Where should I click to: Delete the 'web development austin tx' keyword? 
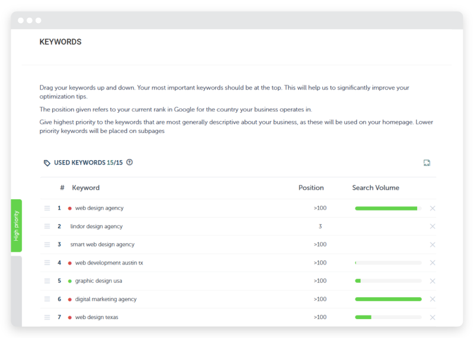(x=433, y=263)
